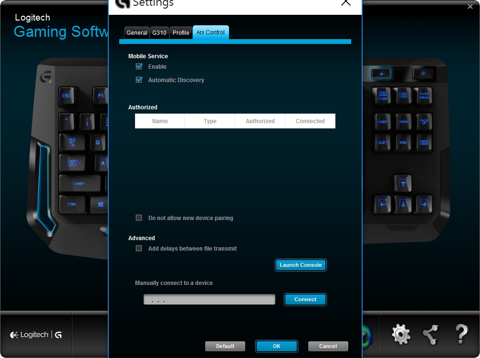Click the right arrow key on keyboard

424,204
